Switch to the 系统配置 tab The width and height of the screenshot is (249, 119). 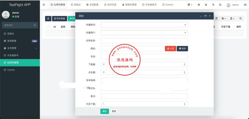[x=92, y=5]
